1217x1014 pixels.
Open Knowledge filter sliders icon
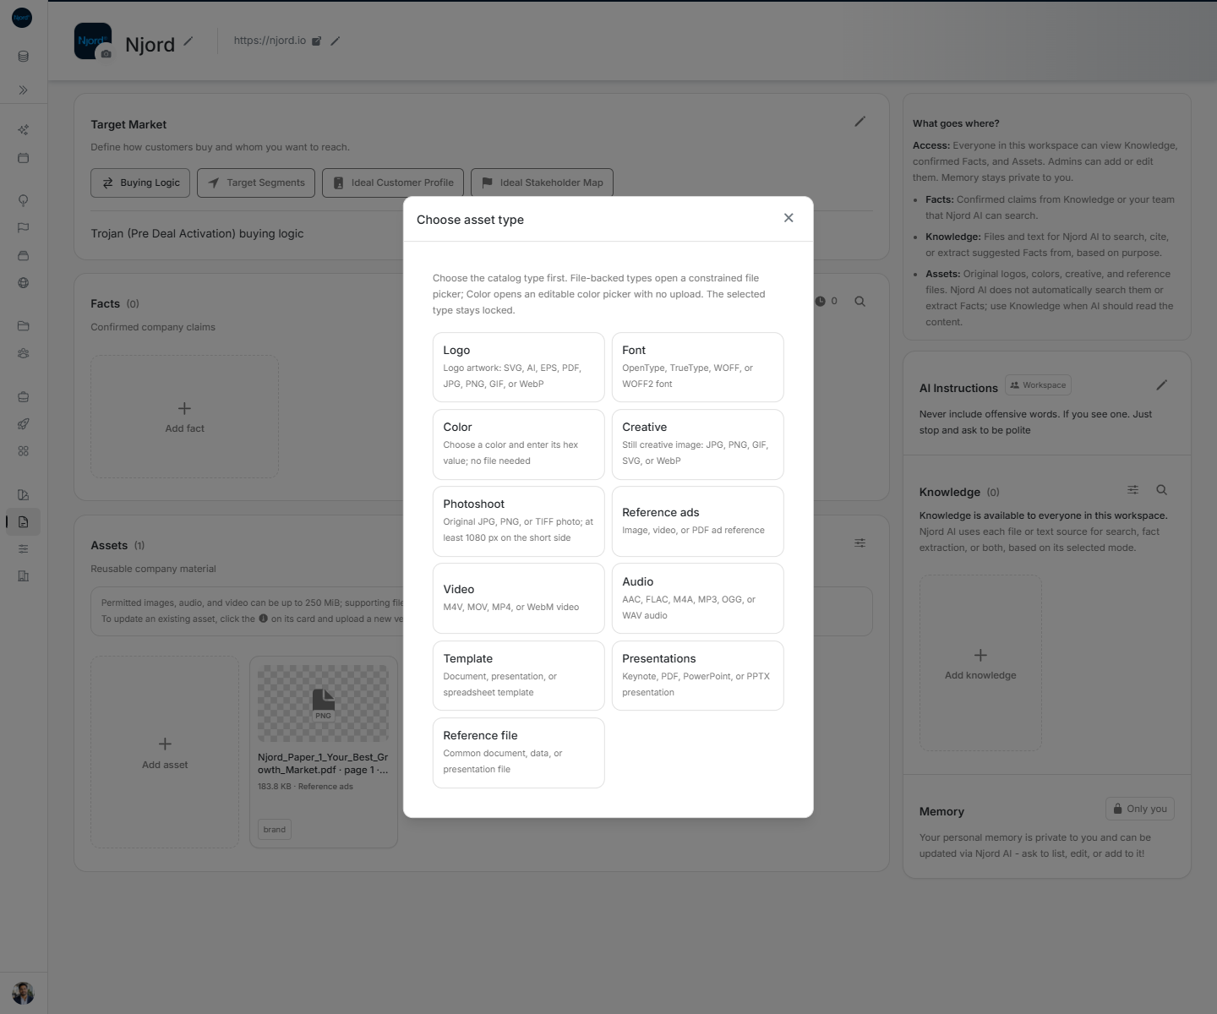click(1133, 490)
